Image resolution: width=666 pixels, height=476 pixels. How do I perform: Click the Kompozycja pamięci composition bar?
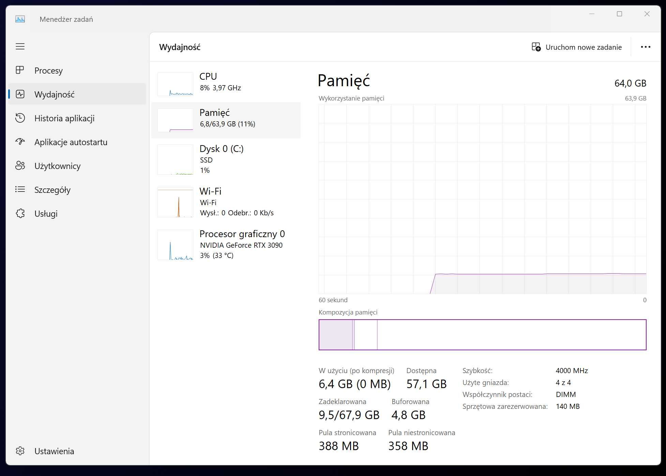[482, 335]
